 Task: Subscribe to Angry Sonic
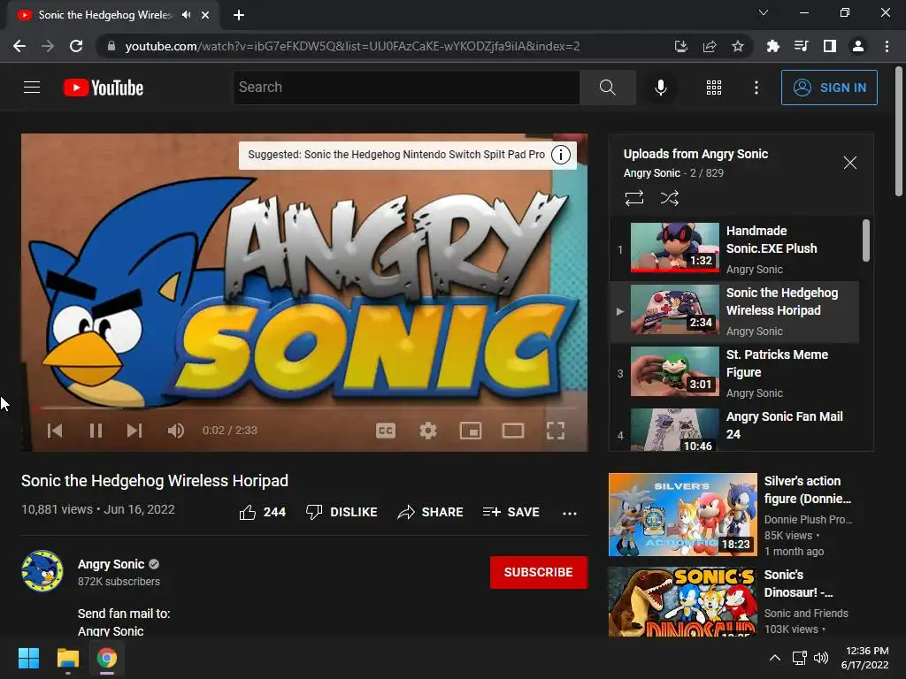[x=539, y=572]
